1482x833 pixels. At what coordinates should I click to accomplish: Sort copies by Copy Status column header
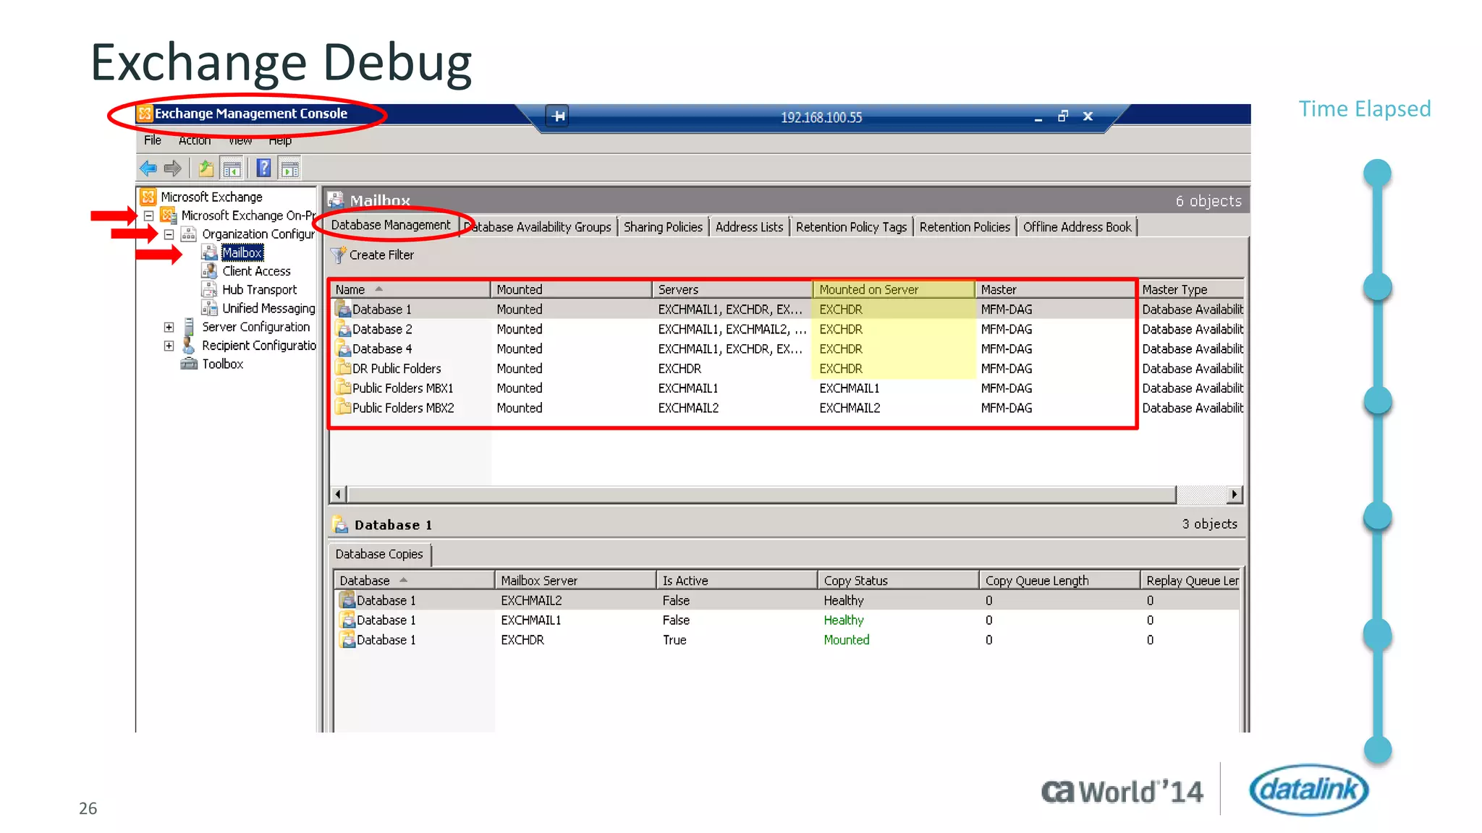point(898,581)
